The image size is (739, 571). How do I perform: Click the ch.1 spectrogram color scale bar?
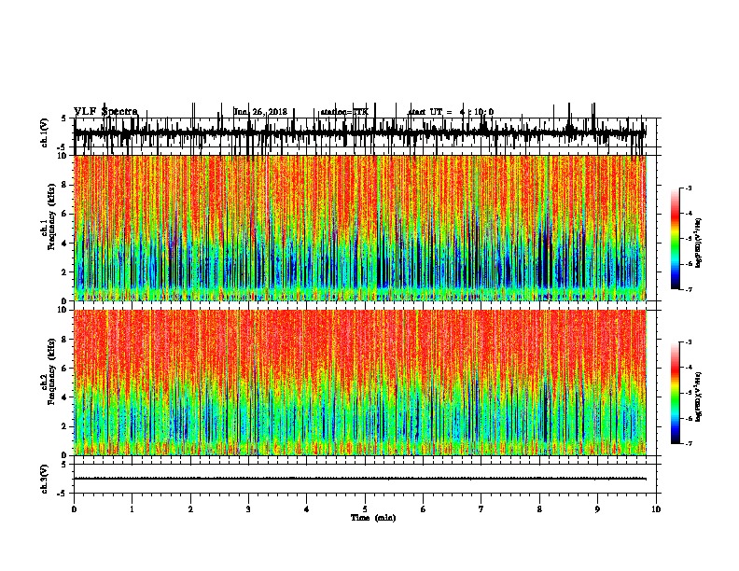675,239
